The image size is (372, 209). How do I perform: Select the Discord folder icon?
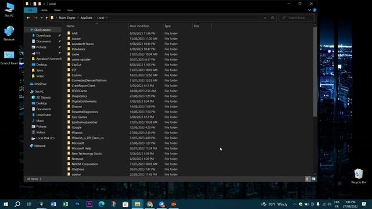pos(69,106)
